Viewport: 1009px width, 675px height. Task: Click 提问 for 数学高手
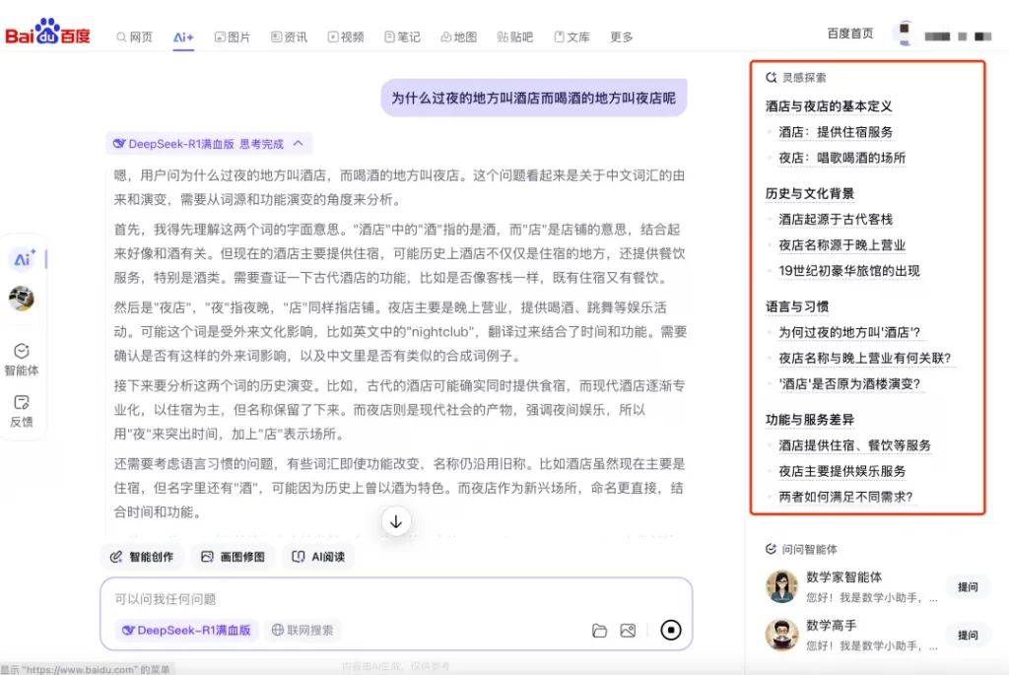click(x=968, y=636)
